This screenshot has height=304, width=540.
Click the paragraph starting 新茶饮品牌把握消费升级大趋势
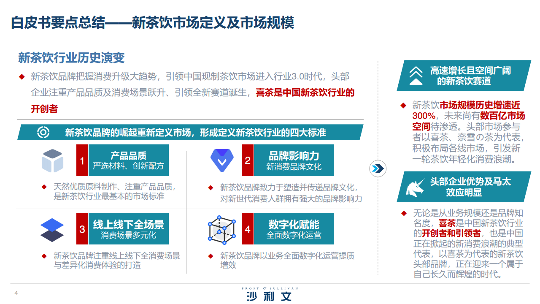coord(193,92)
